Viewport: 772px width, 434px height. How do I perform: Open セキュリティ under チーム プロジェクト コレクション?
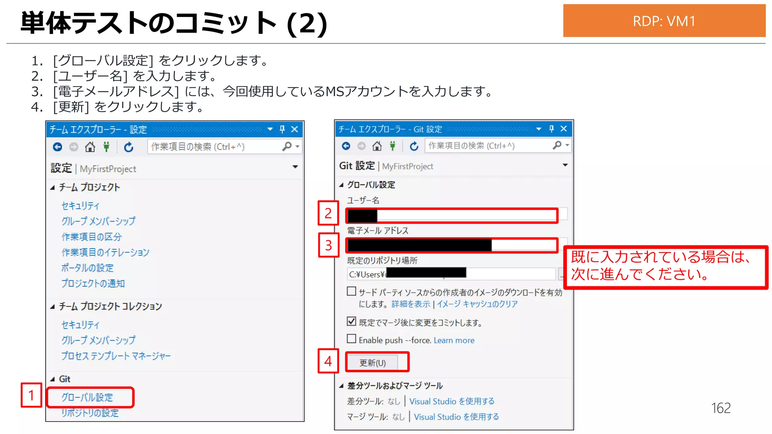click(80, 325)
